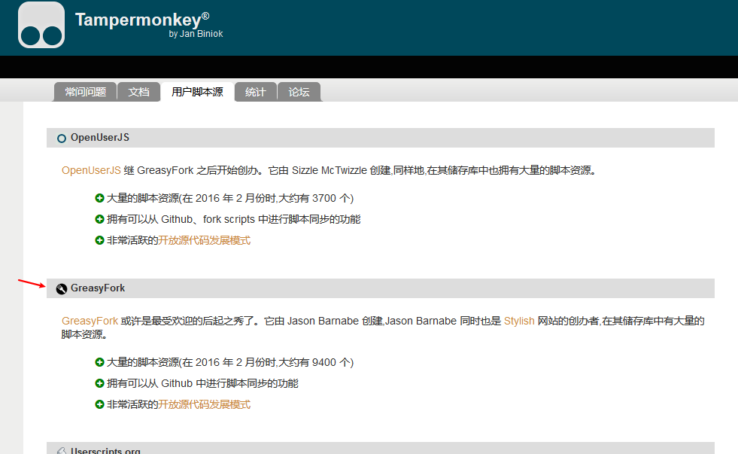Screen dimensions: 738x454
Task: Switch to the 统计 tab
Action: click(256, 92)
